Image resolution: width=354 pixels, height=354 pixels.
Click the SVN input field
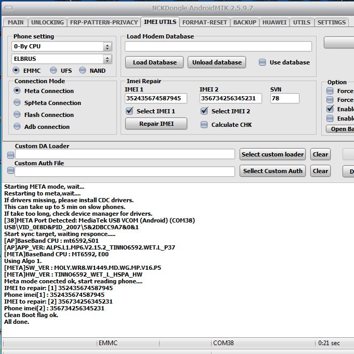click(x=285, y=98)
